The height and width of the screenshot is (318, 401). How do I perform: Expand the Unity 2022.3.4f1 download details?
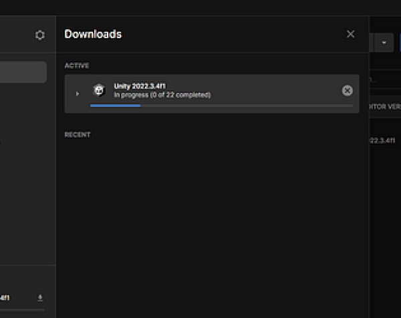coord(78,94)
